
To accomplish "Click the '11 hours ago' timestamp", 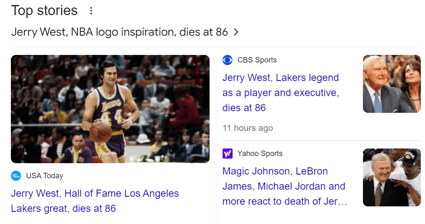I will [248, 128].
